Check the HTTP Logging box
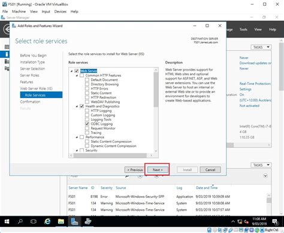284x233 pixels. [x=87, y=111]
